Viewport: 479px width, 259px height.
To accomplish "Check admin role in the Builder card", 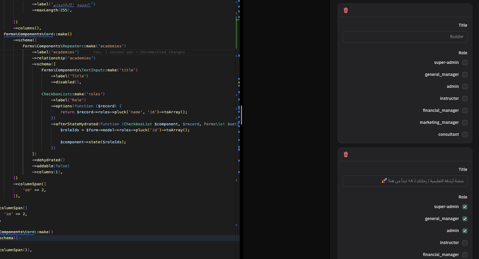I will pyautogui.click(x=465, y=87).
